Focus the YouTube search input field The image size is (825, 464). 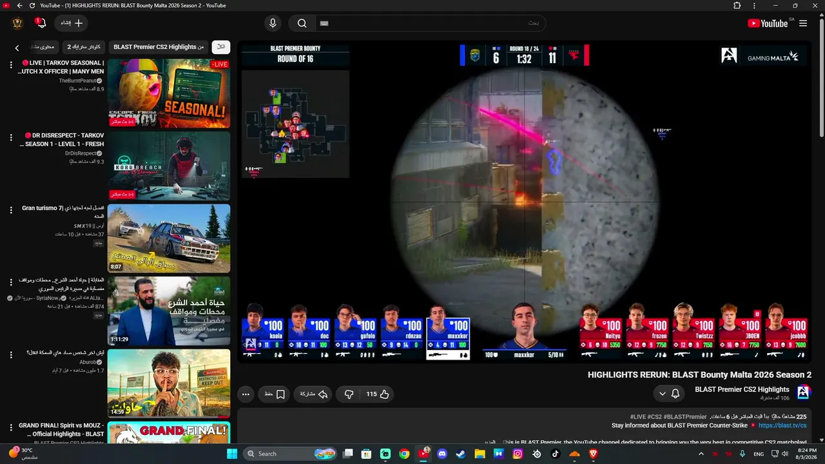(430, 23)
